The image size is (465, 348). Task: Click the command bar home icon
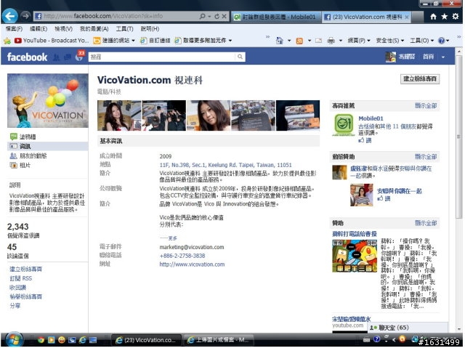click(280, 41)
